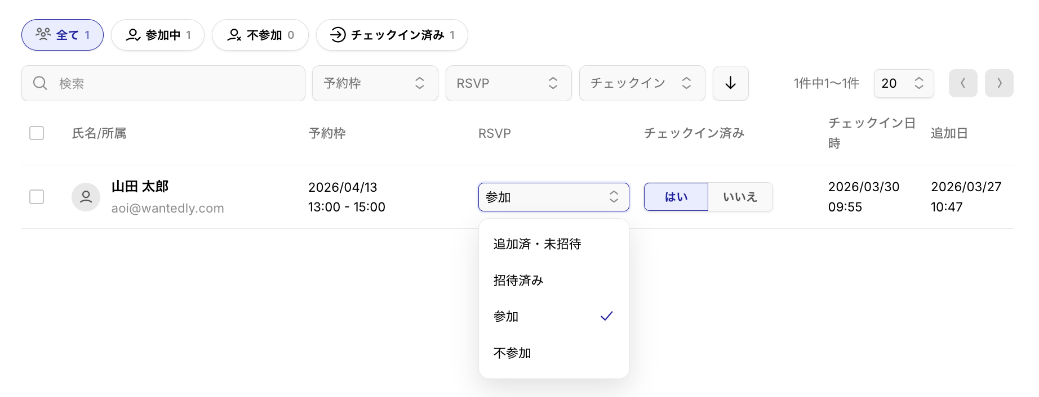This screenshot has height=397, width=1039.
Task: Choose 招待済み from the RSVP menu
Action: [x=518, y=281]
